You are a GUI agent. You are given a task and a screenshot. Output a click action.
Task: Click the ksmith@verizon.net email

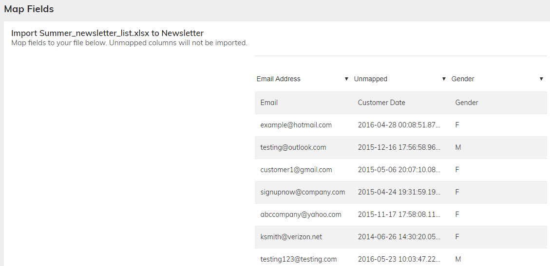[x=291, y=237]
